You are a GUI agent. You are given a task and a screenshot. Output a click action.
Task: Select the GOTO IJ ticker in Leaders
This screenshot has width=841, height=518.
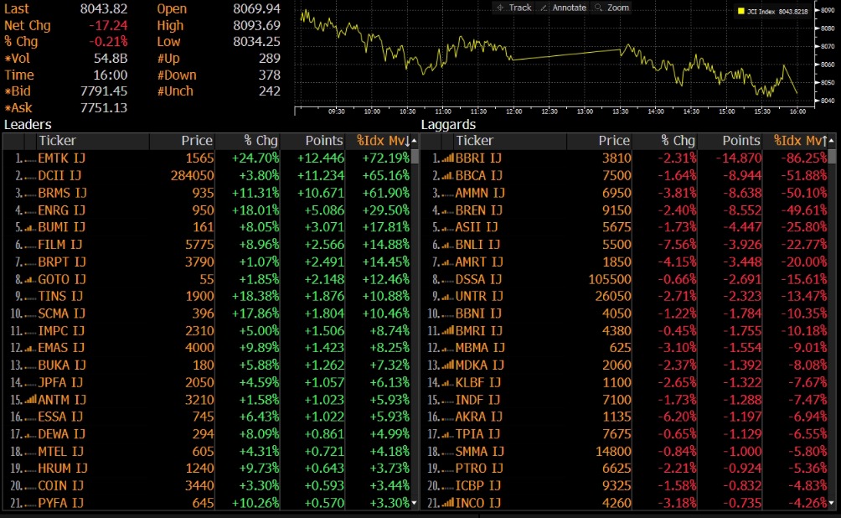pyautogui.click(x=61, y=279)
